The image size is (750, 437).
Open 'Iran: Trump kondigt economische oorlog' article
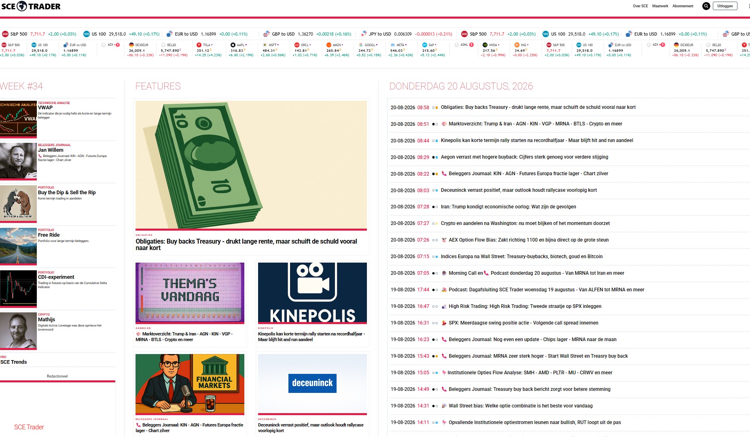(x=508, y=207)
